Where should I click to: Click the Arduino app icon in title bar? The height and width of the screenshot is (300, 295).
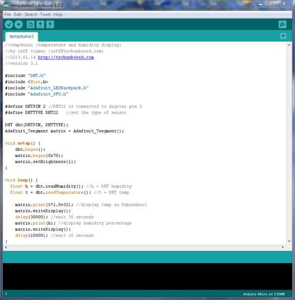tap(6, 5)
